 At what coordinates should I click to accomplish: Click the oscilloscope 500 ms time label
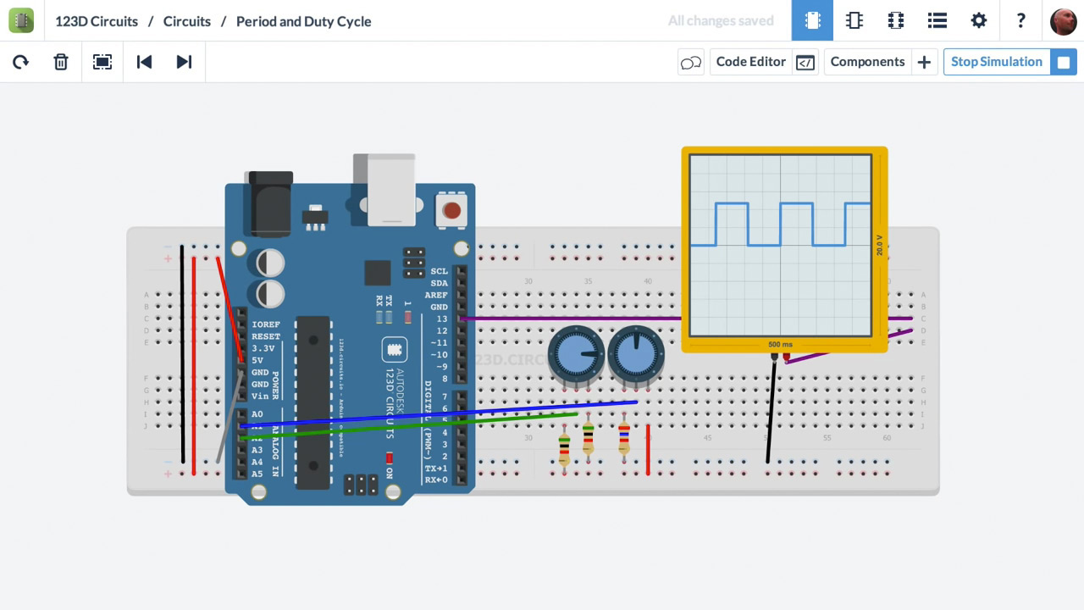780,345
